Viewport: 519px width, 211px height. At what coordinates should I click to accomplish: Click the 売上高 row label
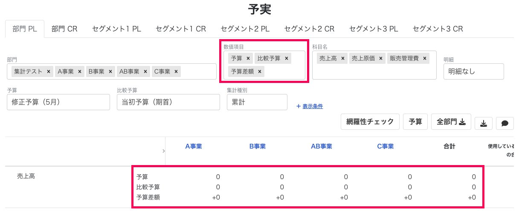26,176
